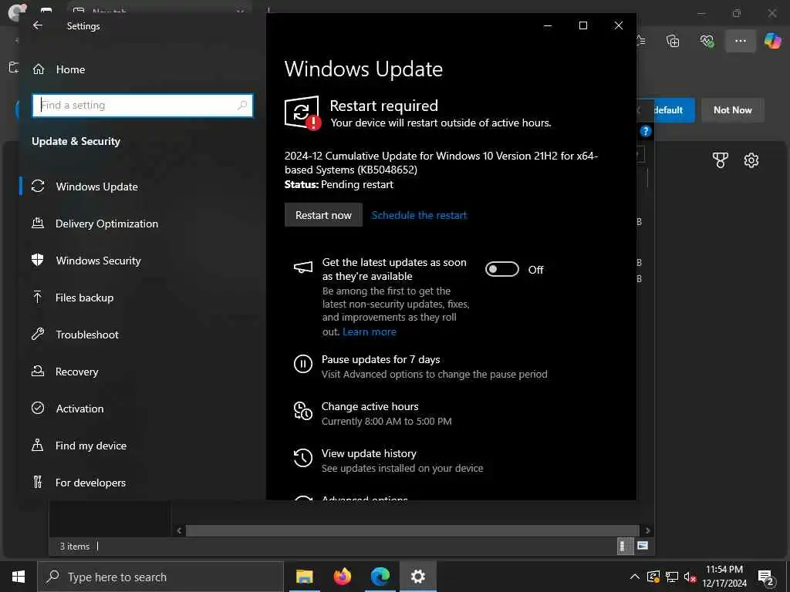
Task: Click the muted volume tray icon
Action: click(690, 577)
